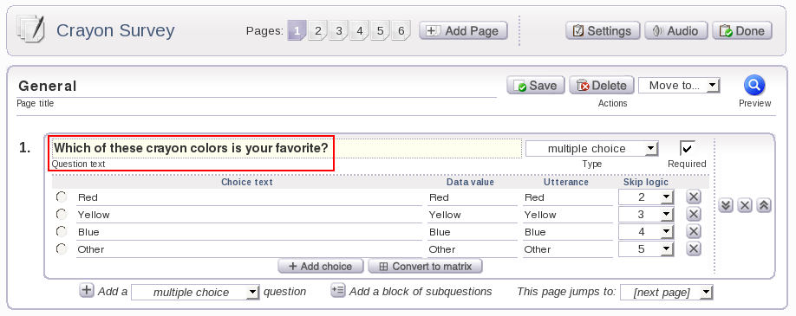Click the Convert to matrix button
The width and height of the screenshot is (796, 316).
click(425, 267)
